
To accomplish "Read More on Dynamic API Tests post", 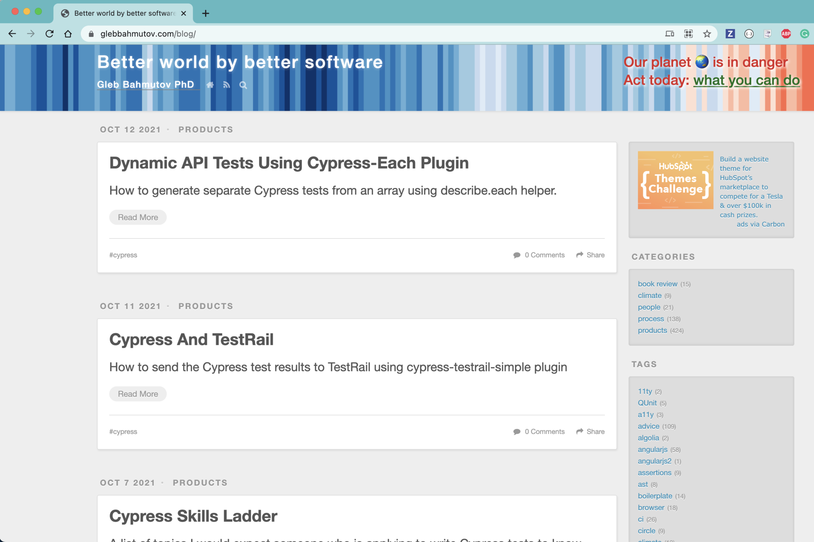I will coord(138,217).
